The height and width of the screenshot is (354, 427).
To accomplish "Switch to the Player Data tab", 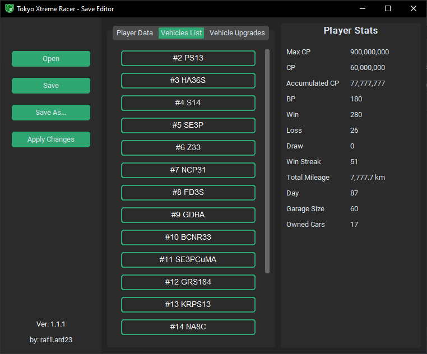I will tap(134, 33).
